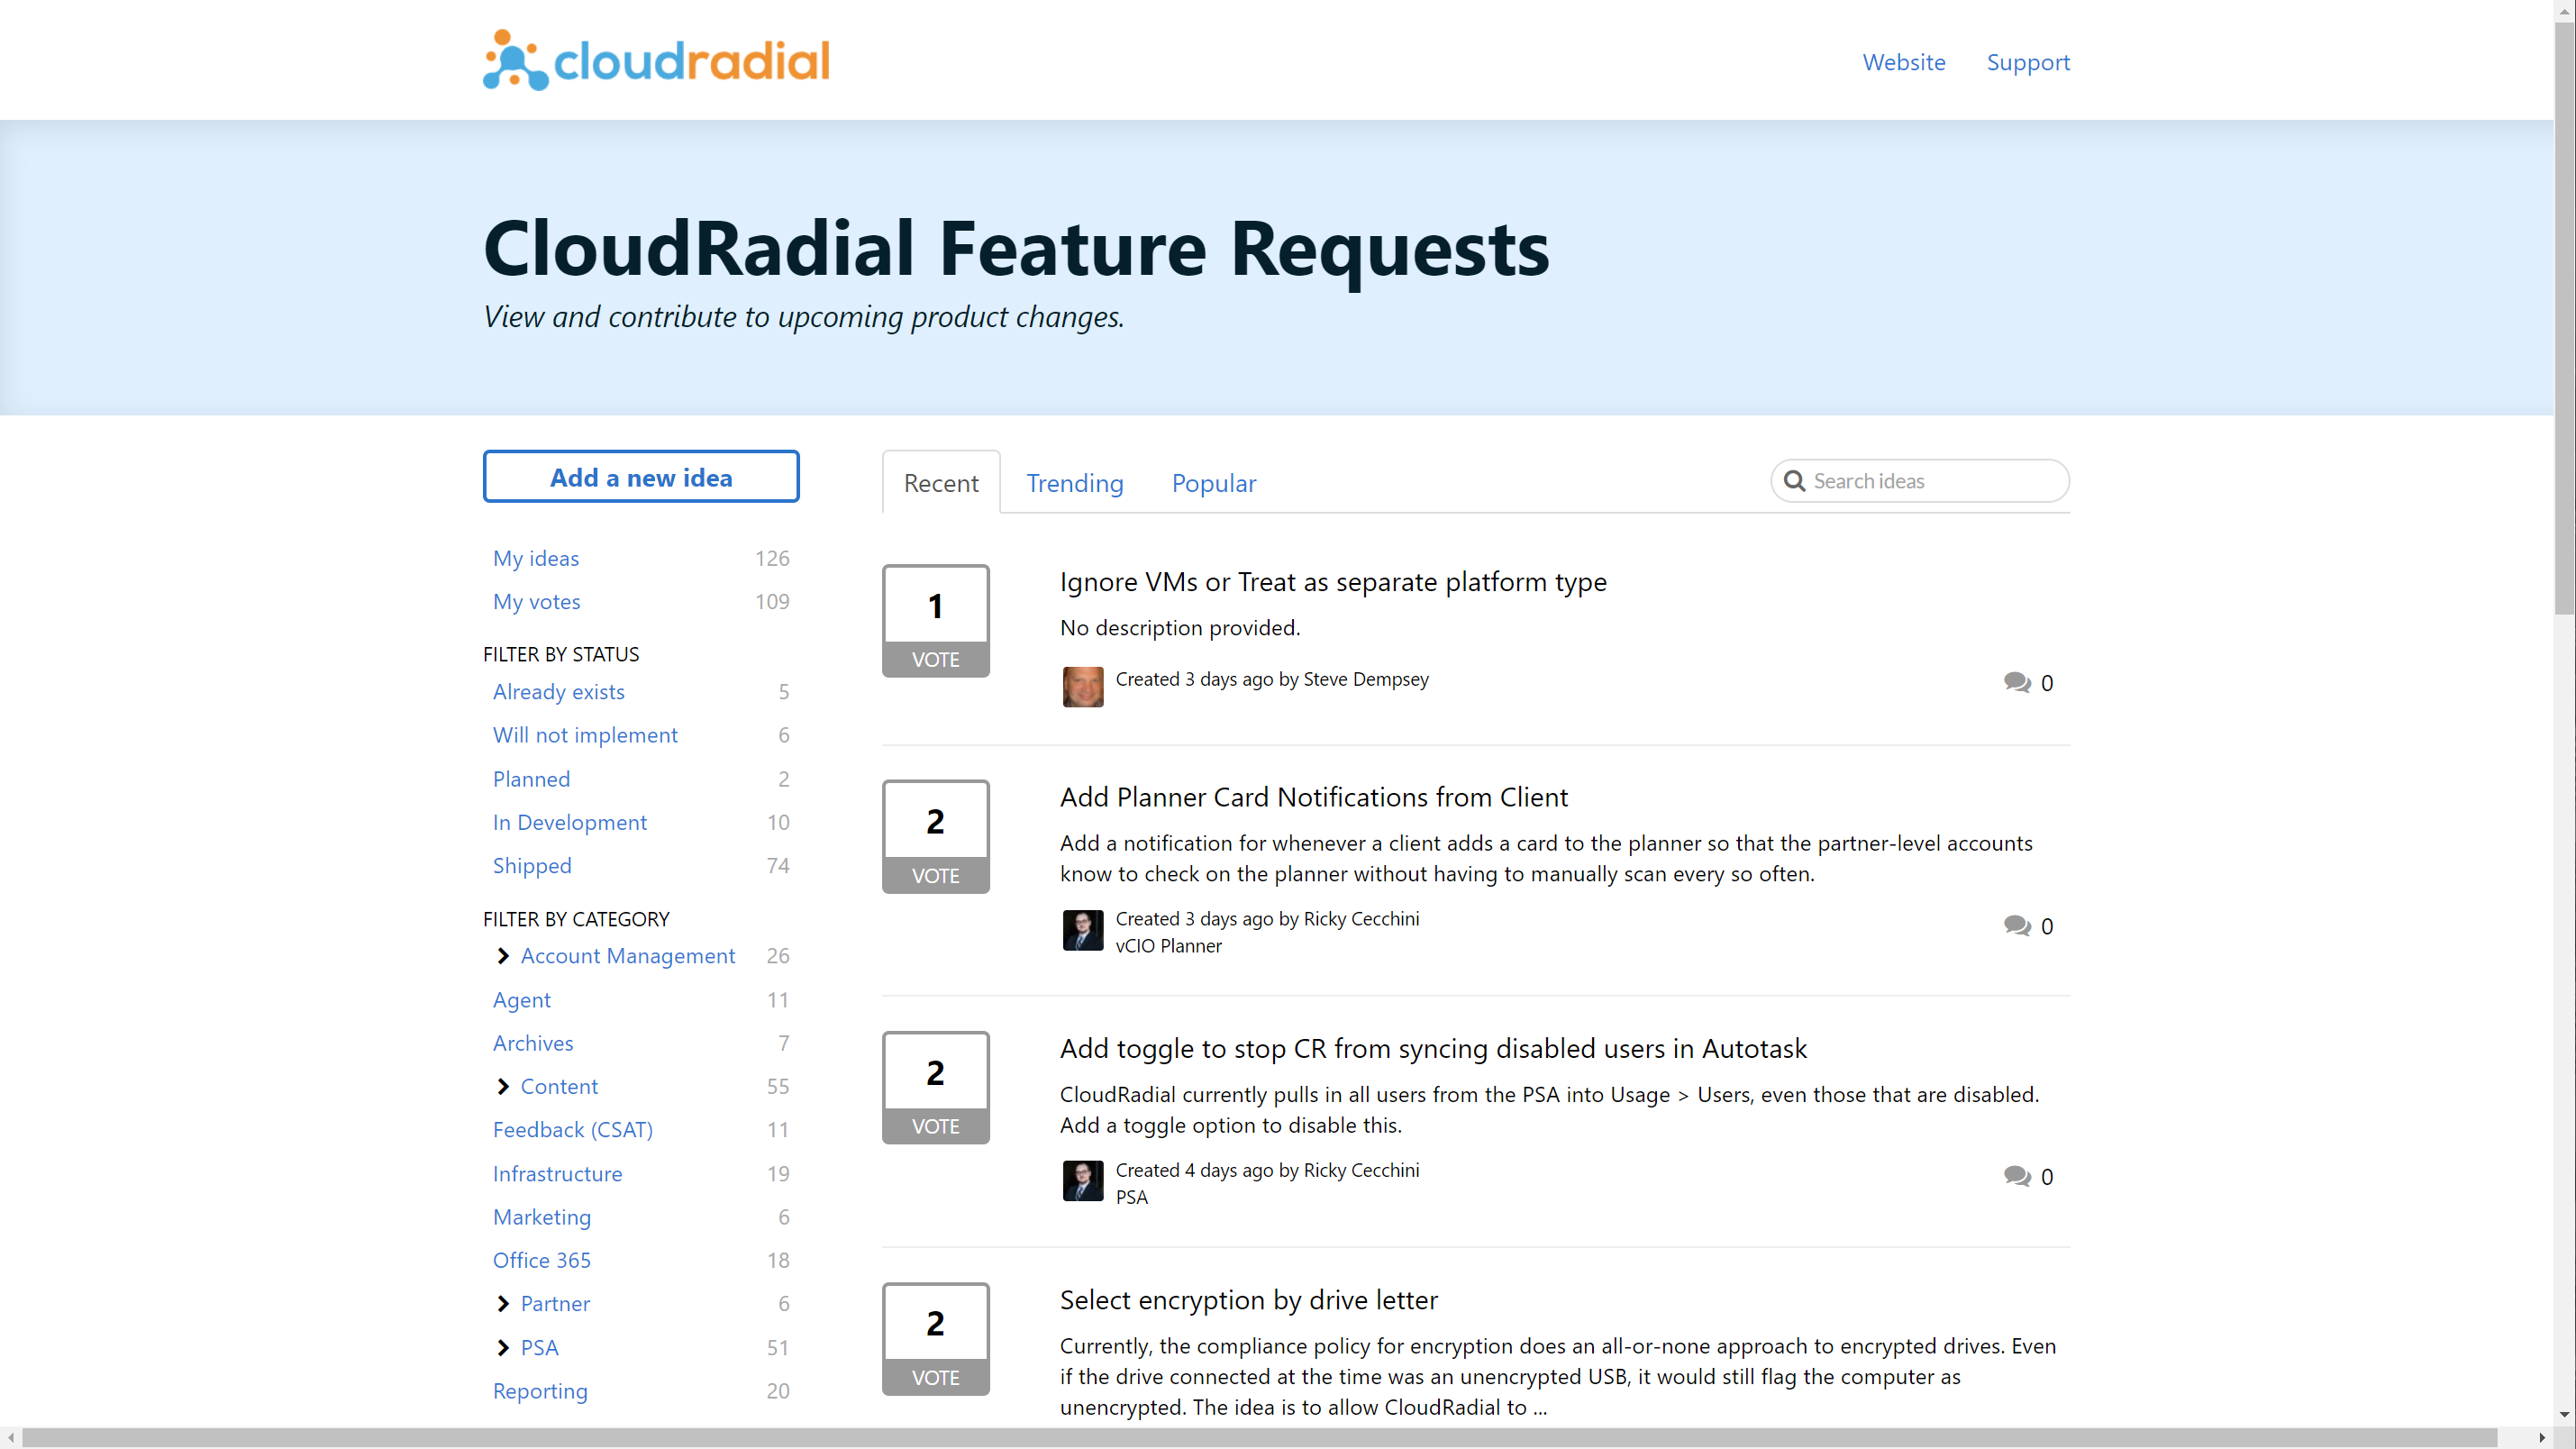Click vCIO Planner category tag
Screen dimensions: 2576x1449
point(1168,945)
